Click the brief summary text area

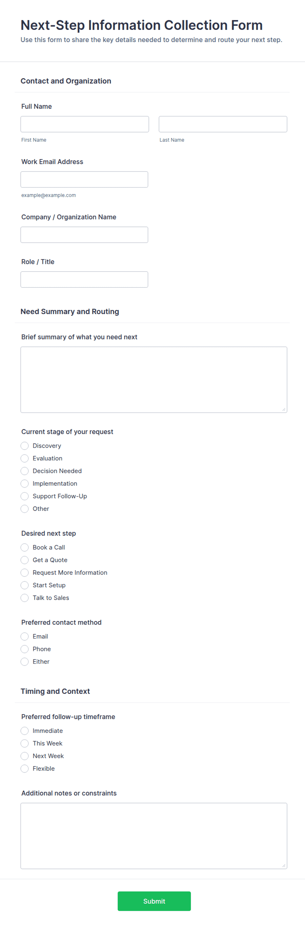click(x=154, y=380)
